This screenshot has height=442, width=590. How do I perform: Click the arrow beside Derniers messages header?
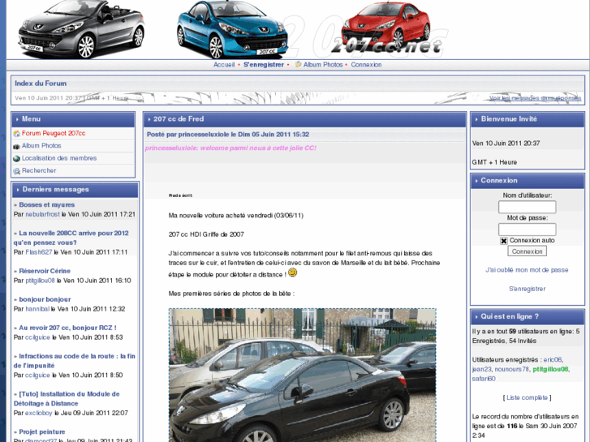18,190
